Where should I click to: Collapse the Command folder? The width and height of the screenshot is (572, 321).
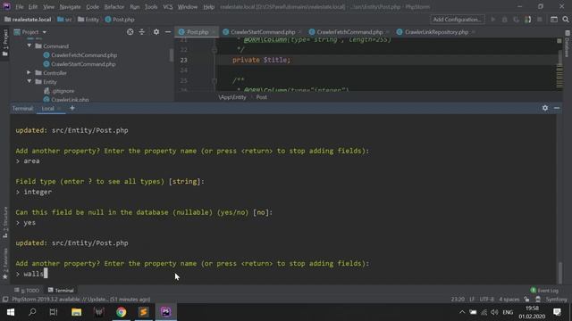point(29,45)
